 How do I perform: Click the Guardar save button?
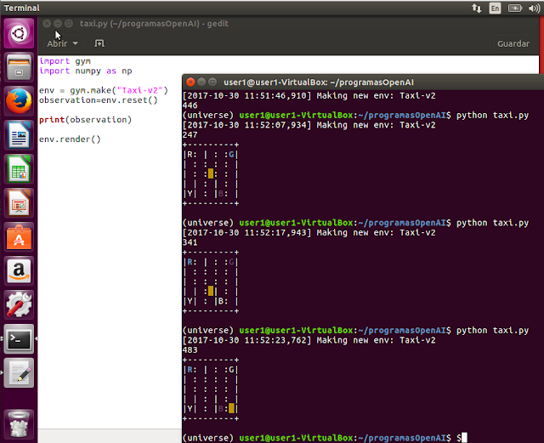(513, 43)
